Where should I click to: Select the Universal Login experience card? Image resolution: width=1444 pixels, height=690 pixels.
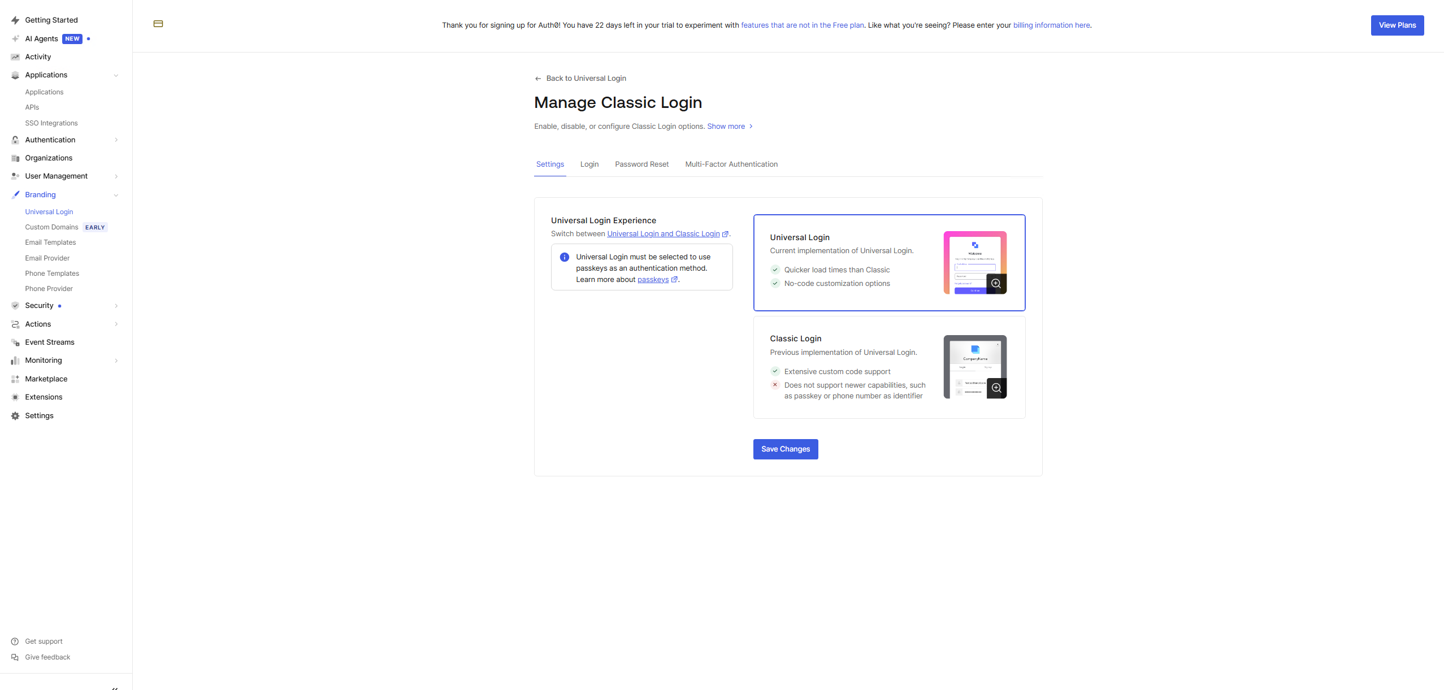(x=889, y=263)
